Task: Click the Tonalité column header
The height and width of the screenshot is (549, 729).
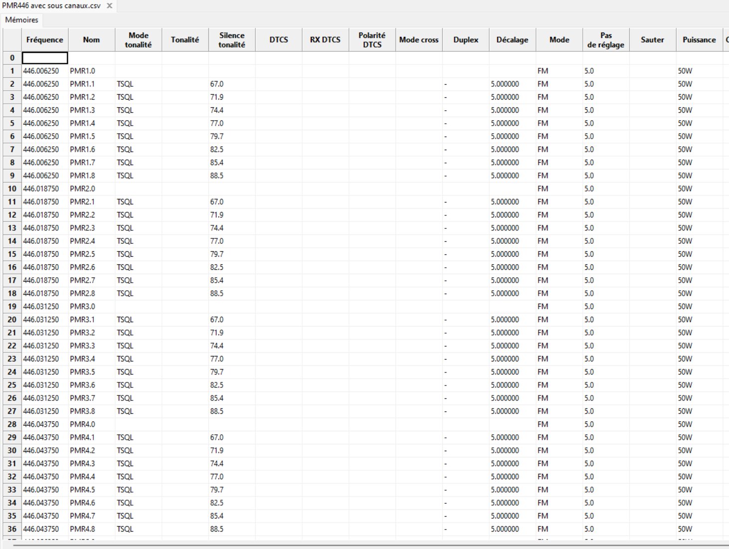Action: tap(185, 40)
